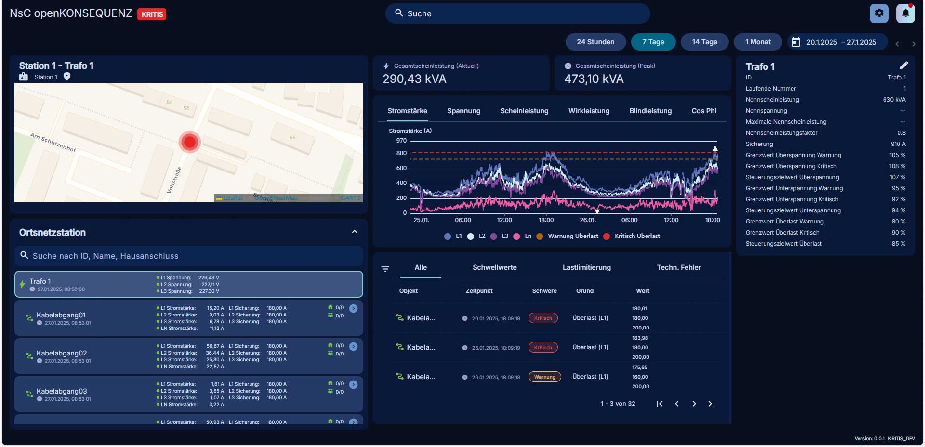Toggle the L1 series in chart legend

tap(453, 236)
